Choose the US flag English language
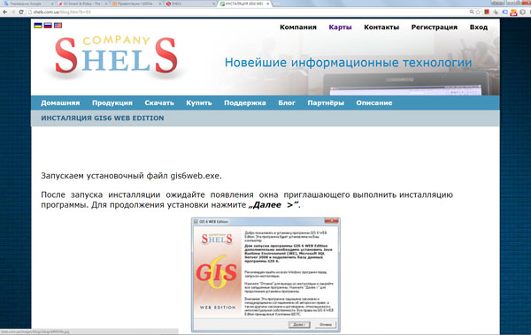This screenshot has height=335, width=531. (58, 26)
